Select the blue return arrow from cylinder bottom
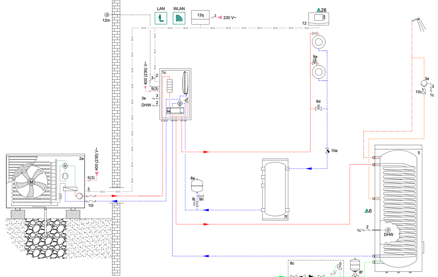The image size is (438, 277). coord(206,256)
